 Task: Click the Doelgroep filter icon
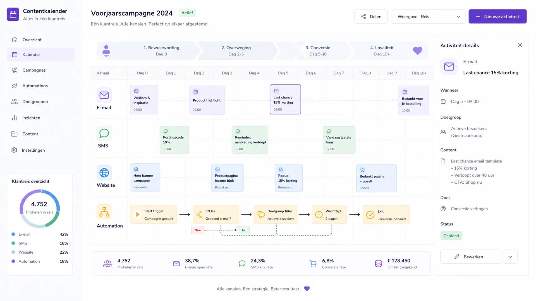pyautogui.click(x=261, y=215)
